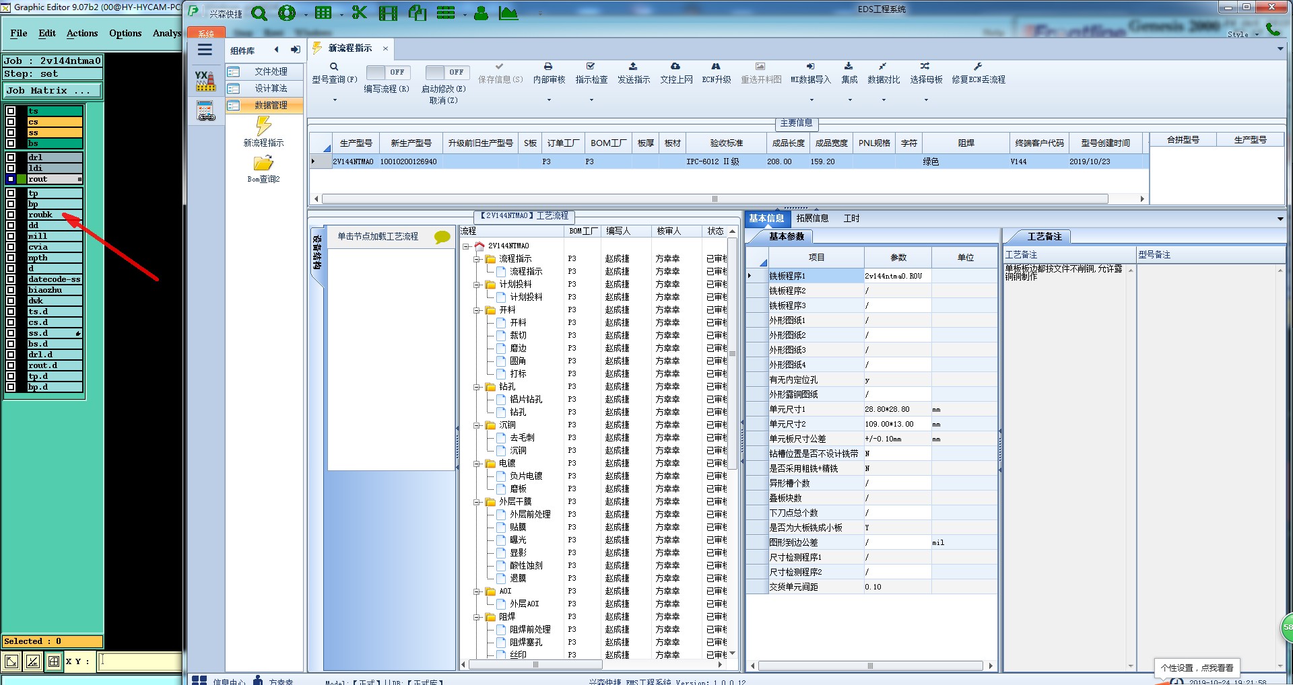Click the green table grid icon
Viewport: 1293px width, 685px height.
click(323, 13)
